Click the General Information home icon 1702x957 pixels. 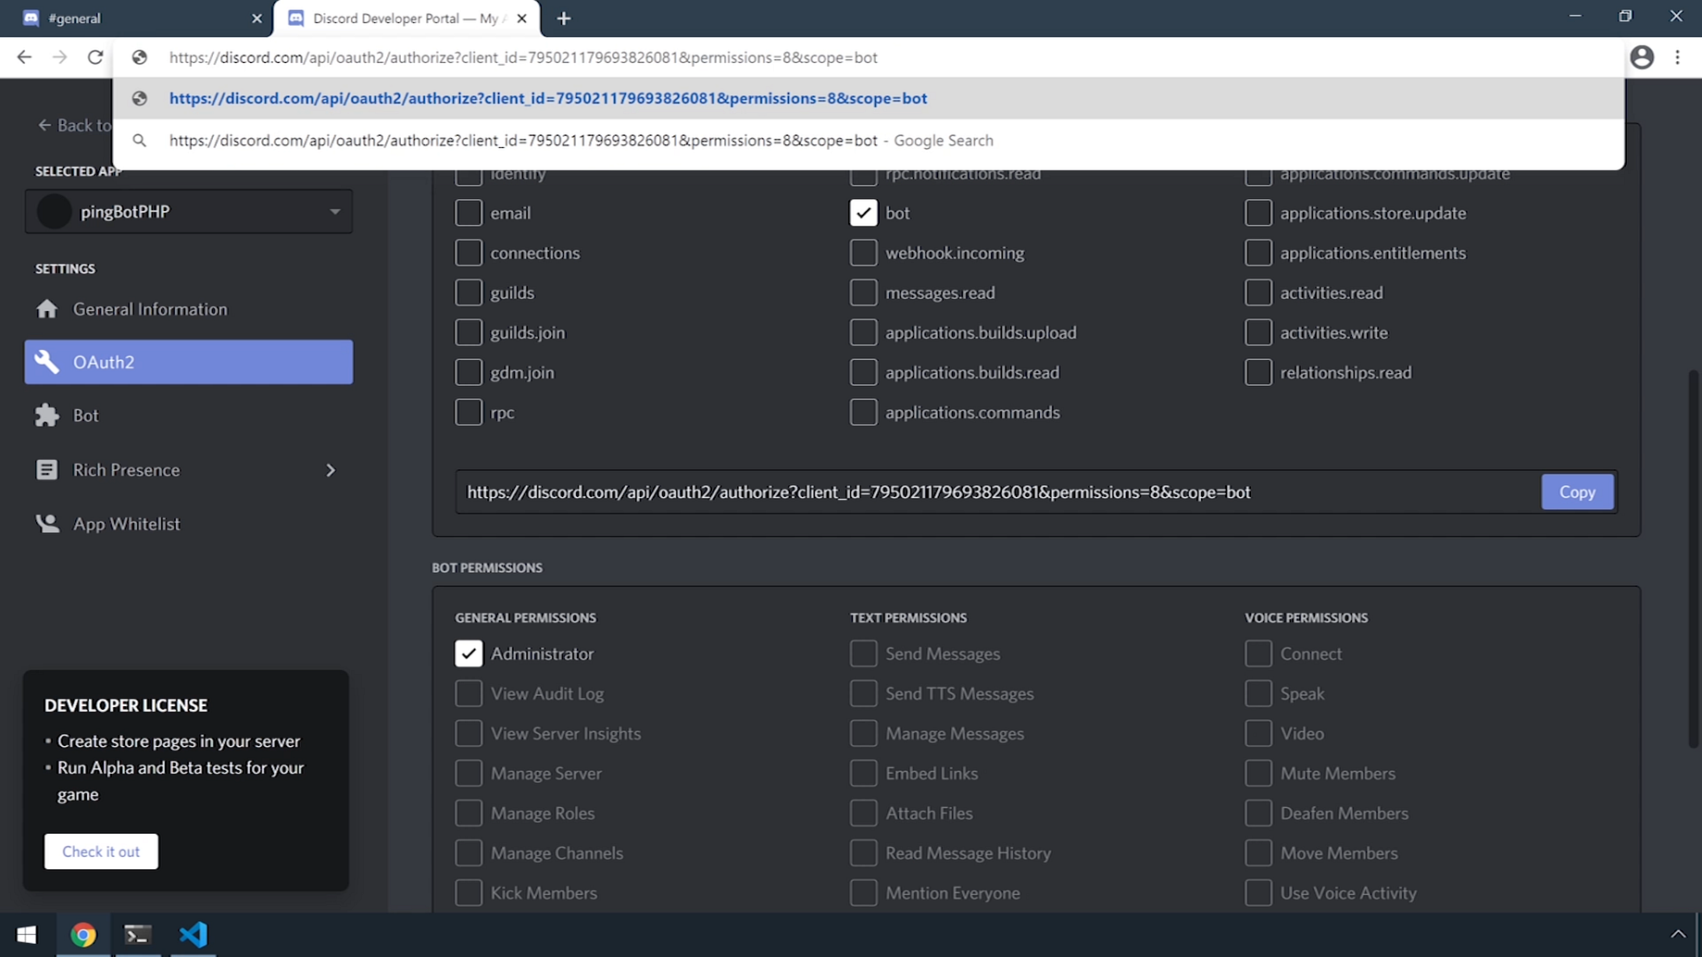[46, 309]
